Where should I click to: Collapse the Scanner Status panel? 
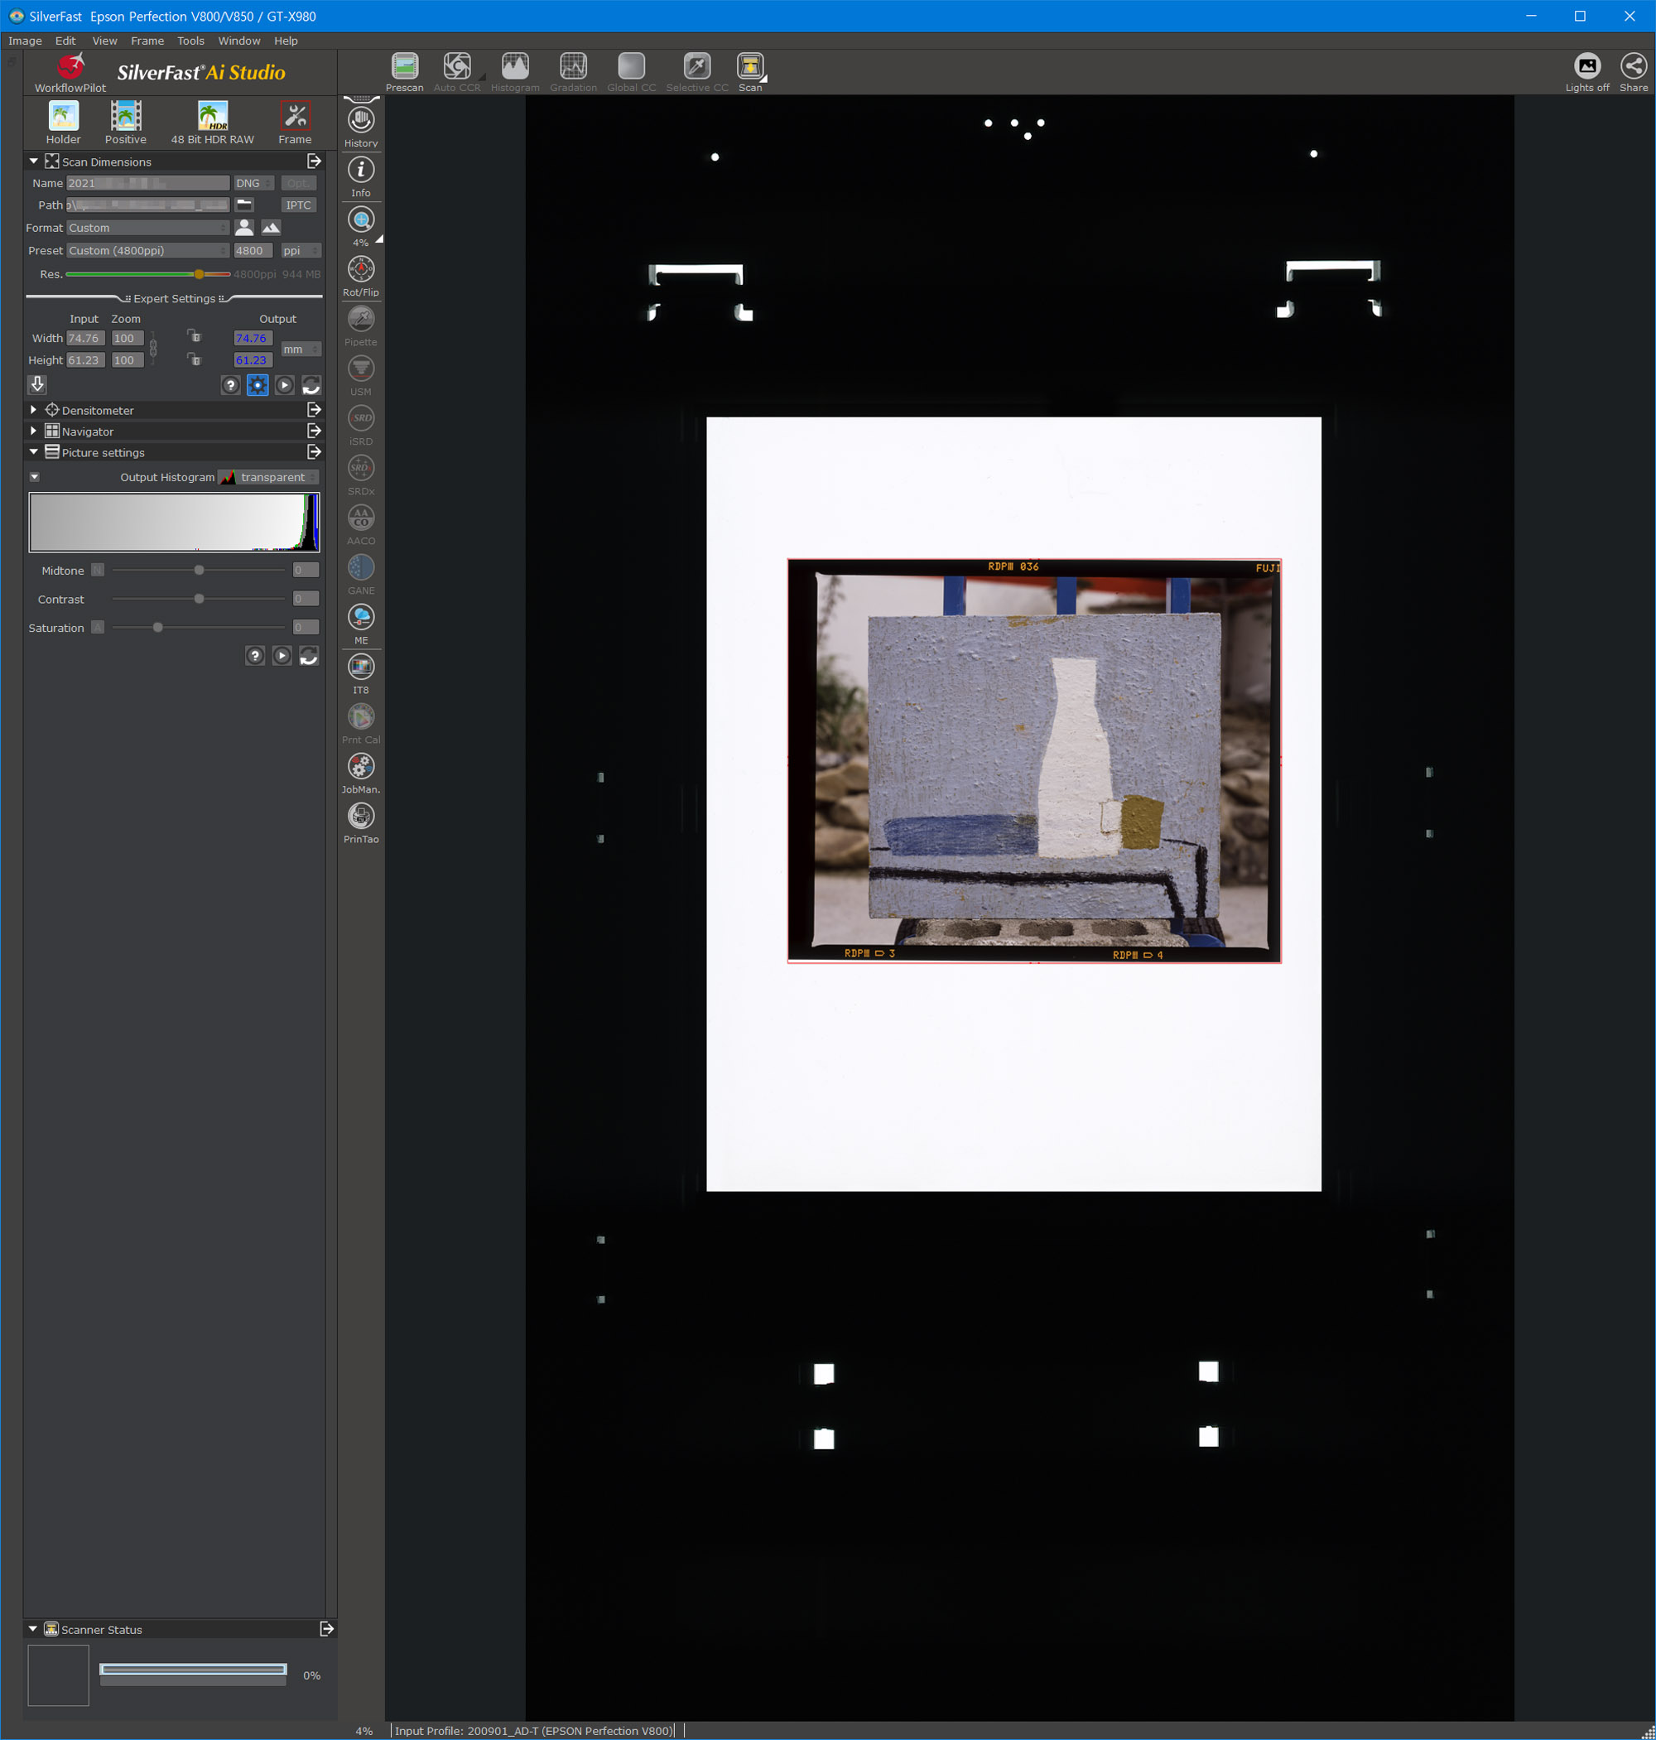pyautogui.click(x=34, y=1629)
